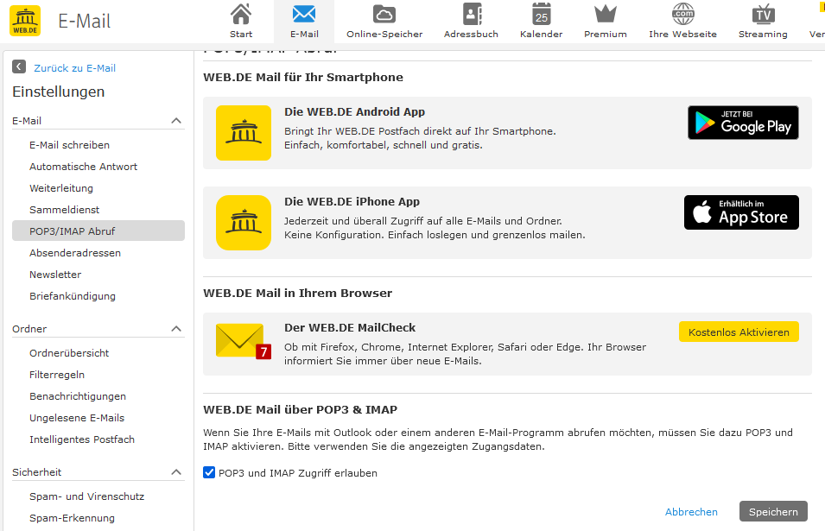Open Absenderadressen settings
The height and width of the screenshot is (531, 825).
pos(75,253)
